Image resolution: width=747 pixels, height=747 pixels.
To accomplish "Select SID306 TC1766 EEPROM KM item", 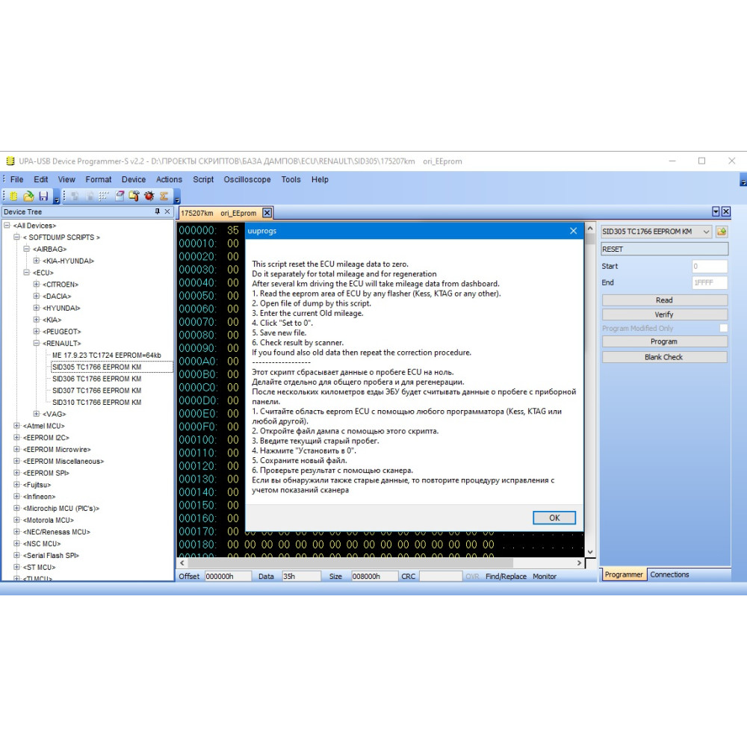I will (96, 379).
